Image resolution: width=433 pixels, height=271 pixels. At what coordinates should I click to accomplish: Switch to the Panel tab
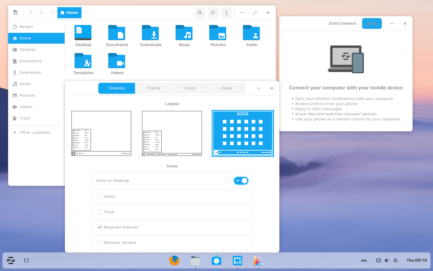227,88
